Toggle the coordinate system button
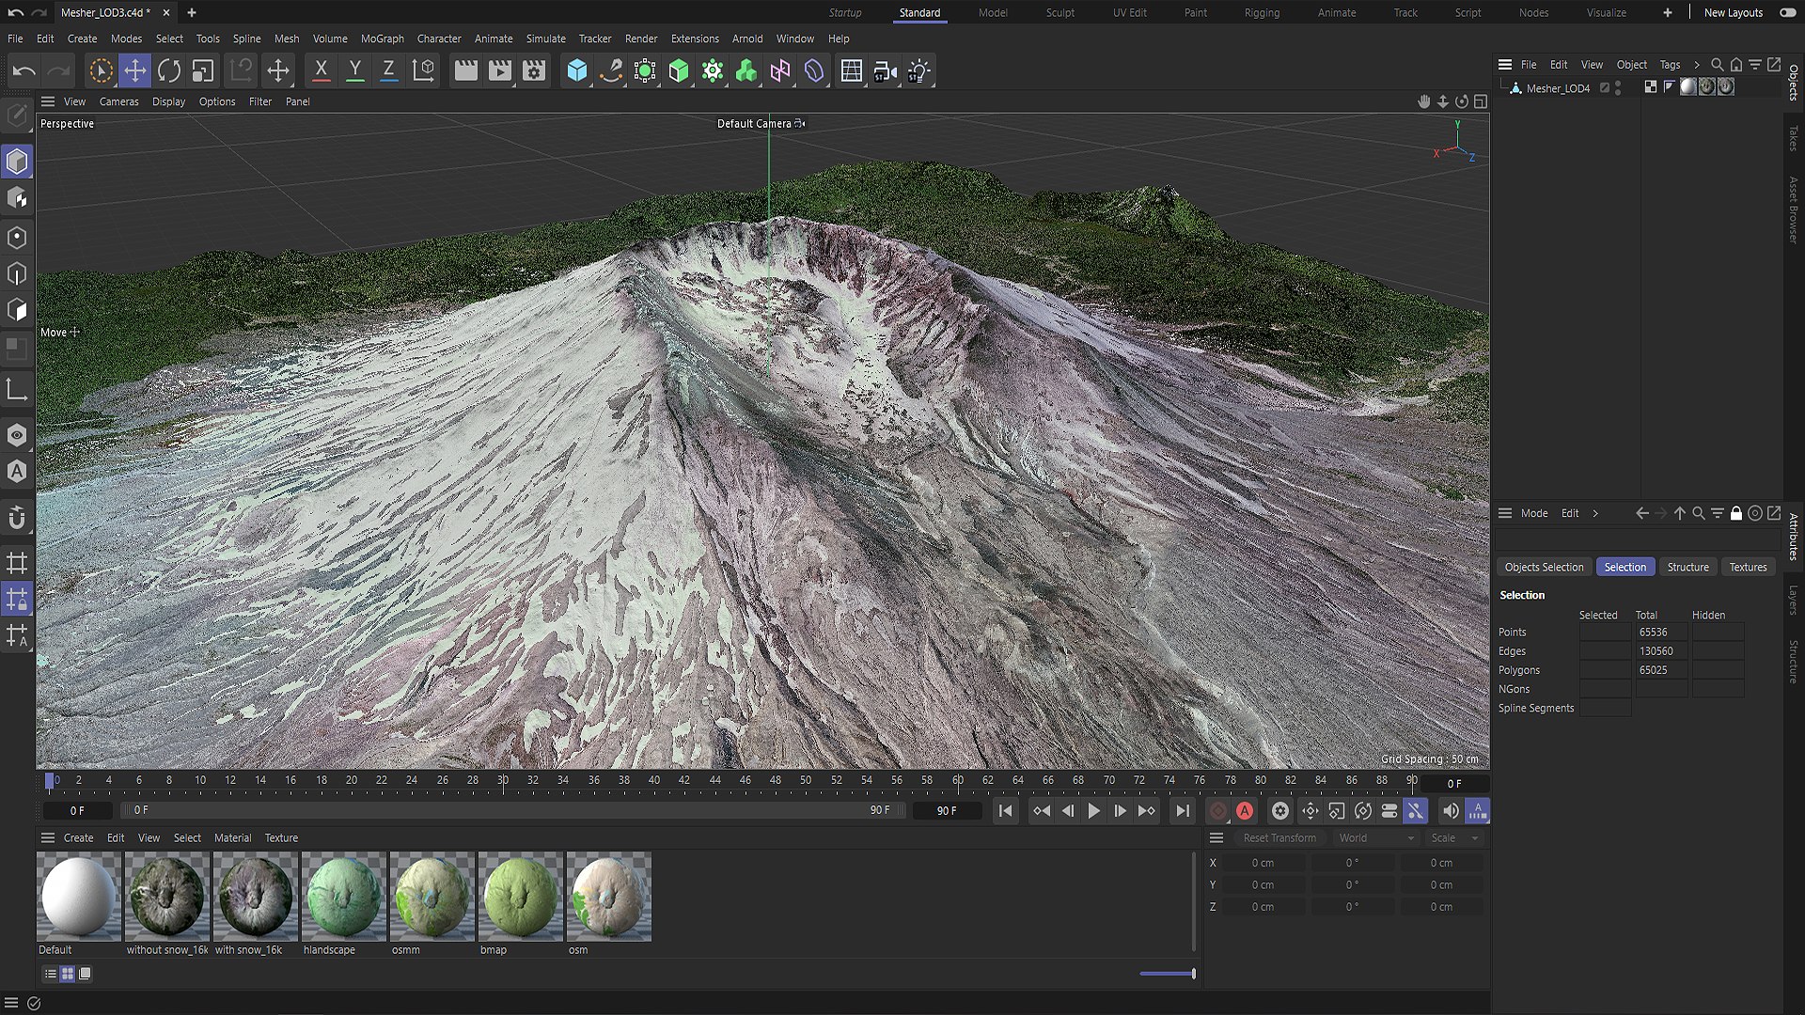 [424, 70]
